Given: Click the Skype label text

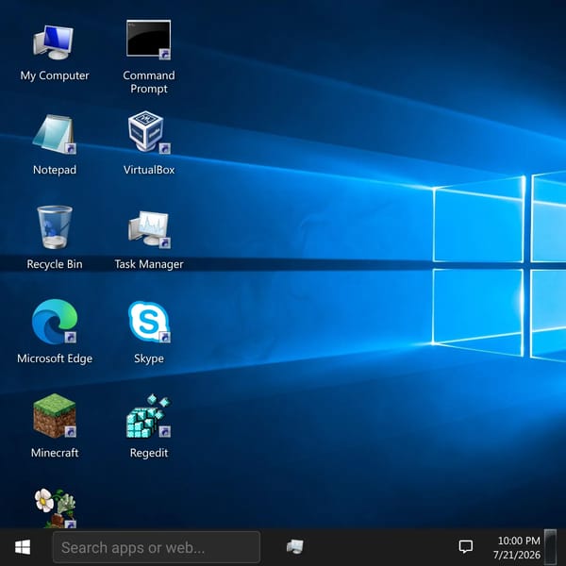Looking at the screenshot, I should pyautogui.click(x=149, y=358).
